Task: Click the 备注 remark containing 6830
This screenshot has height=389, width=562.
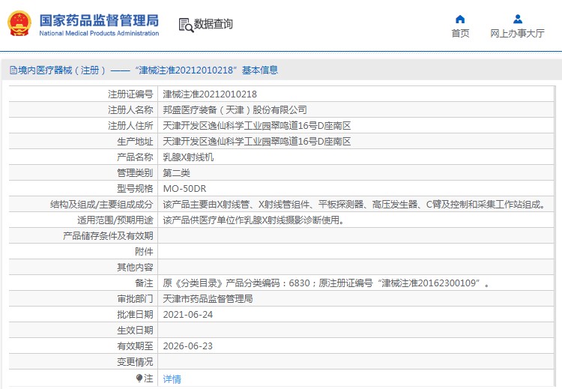Action: pyautogui.click(x=326, y=283)
